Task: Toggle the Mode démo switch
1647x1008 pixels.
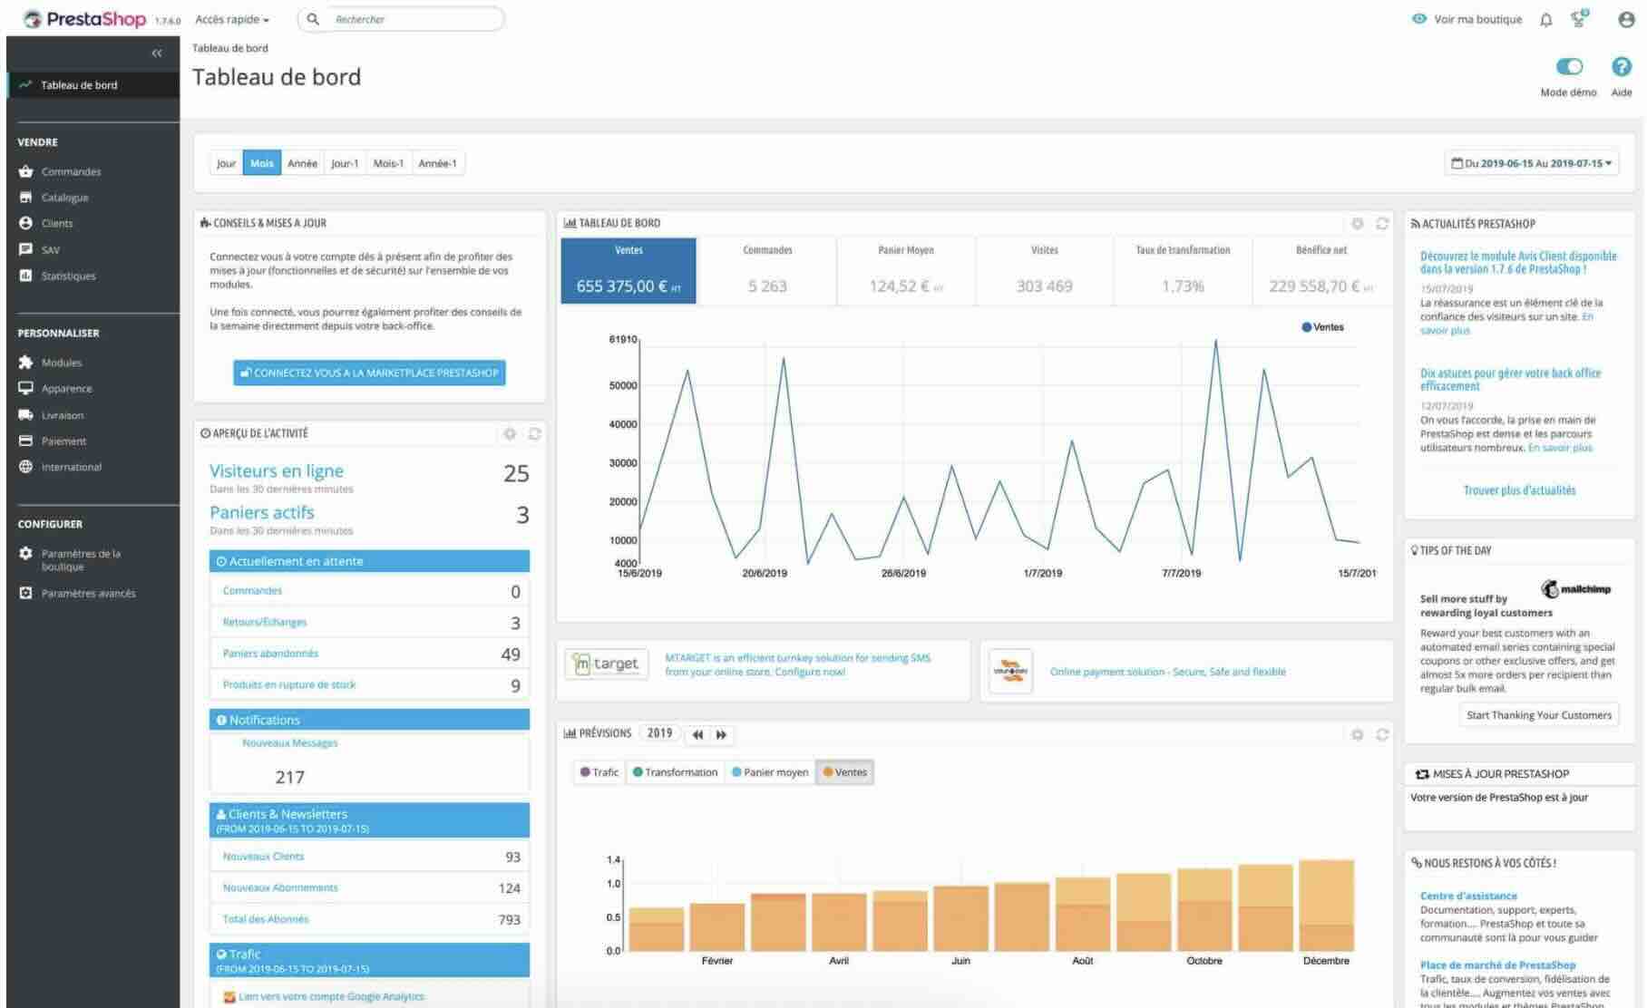Action: click(1569, 67)
